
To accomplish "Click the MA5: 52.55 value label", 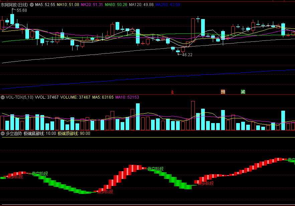I will (45, 5).
